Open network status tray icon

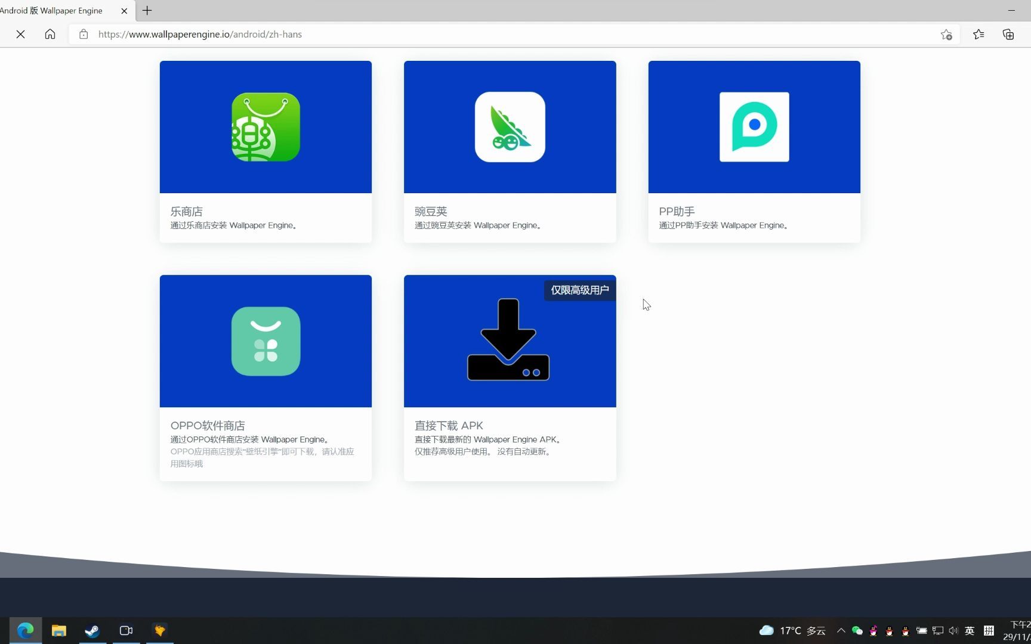coord(938,630)
